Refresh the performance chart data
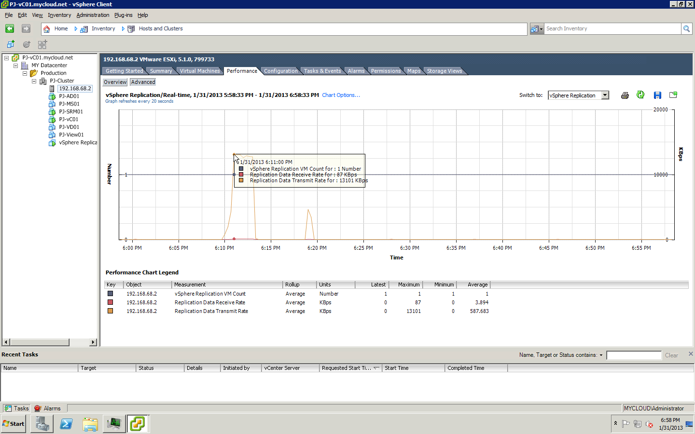This screenshot has height=434, width=695. pyautogui.click(x=640, y=95)
